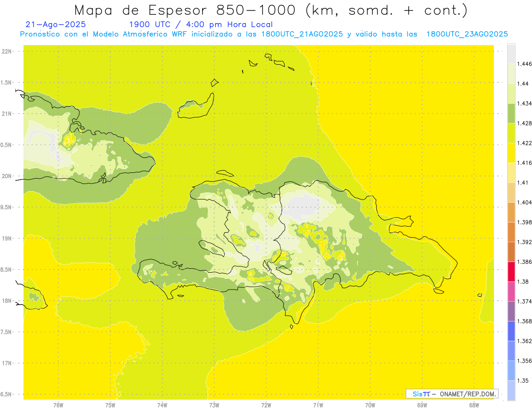
Task: Select the green legend swatch 1.428 to 1.434
Action: click(x=511, y=113)
